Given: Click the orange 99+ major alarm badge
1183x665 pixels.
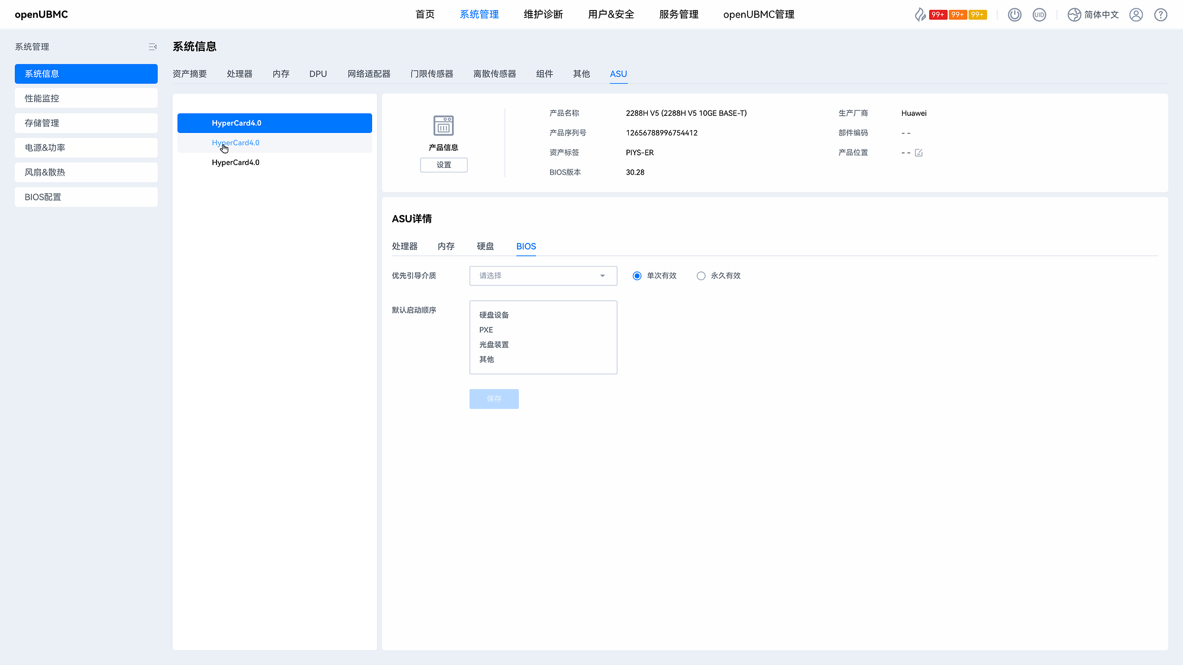Looking at the screenshot, I should 958,15.
